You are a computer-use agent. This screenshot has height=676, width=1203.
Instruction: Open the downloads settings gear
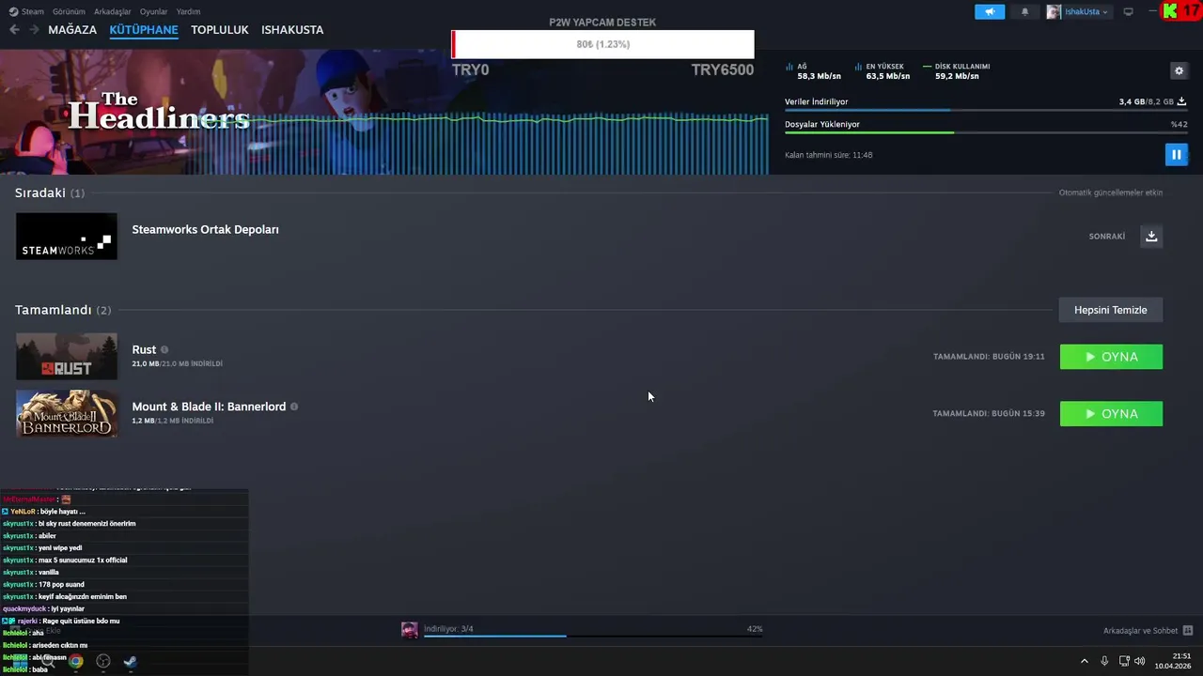click(x=1179, y=70)
